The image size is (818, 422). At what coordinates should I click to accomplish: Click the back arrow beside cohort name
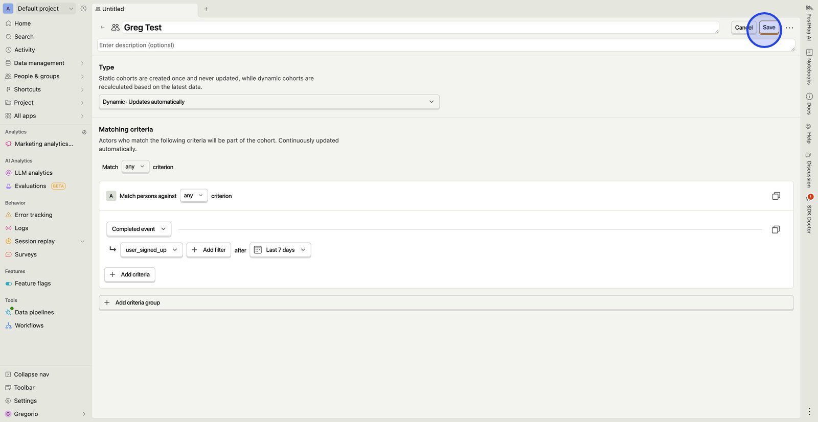(x=103, y=28)
